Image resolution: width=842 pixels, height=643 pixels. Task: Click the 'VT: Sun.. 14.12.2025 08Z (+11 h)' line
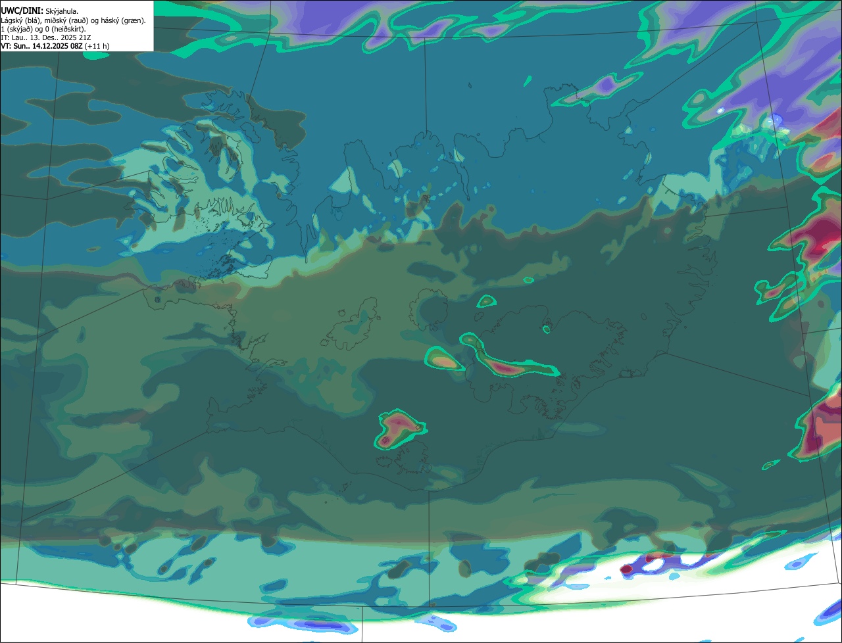(x=55, y=46)
